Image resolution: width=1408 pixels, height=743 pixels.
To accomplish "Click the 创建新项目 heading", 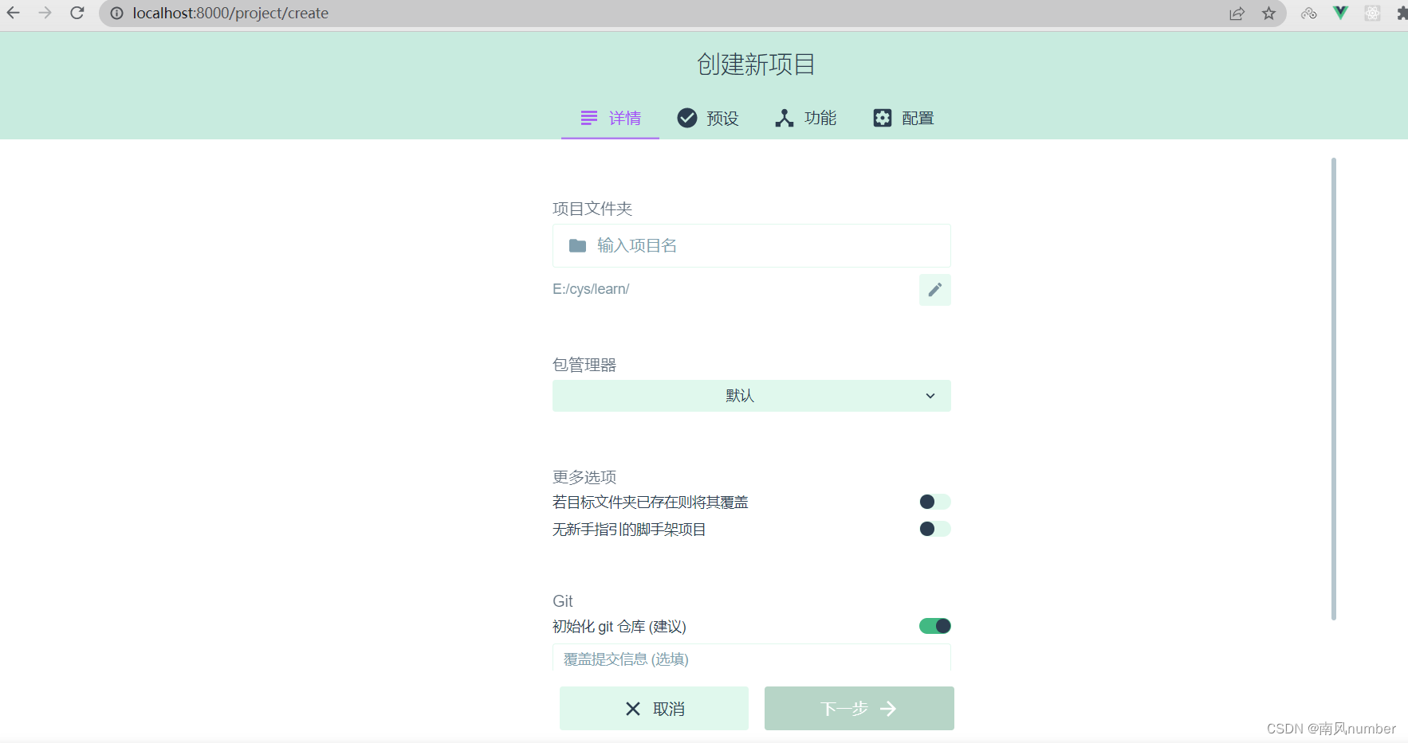I will [x=756, y=65].
